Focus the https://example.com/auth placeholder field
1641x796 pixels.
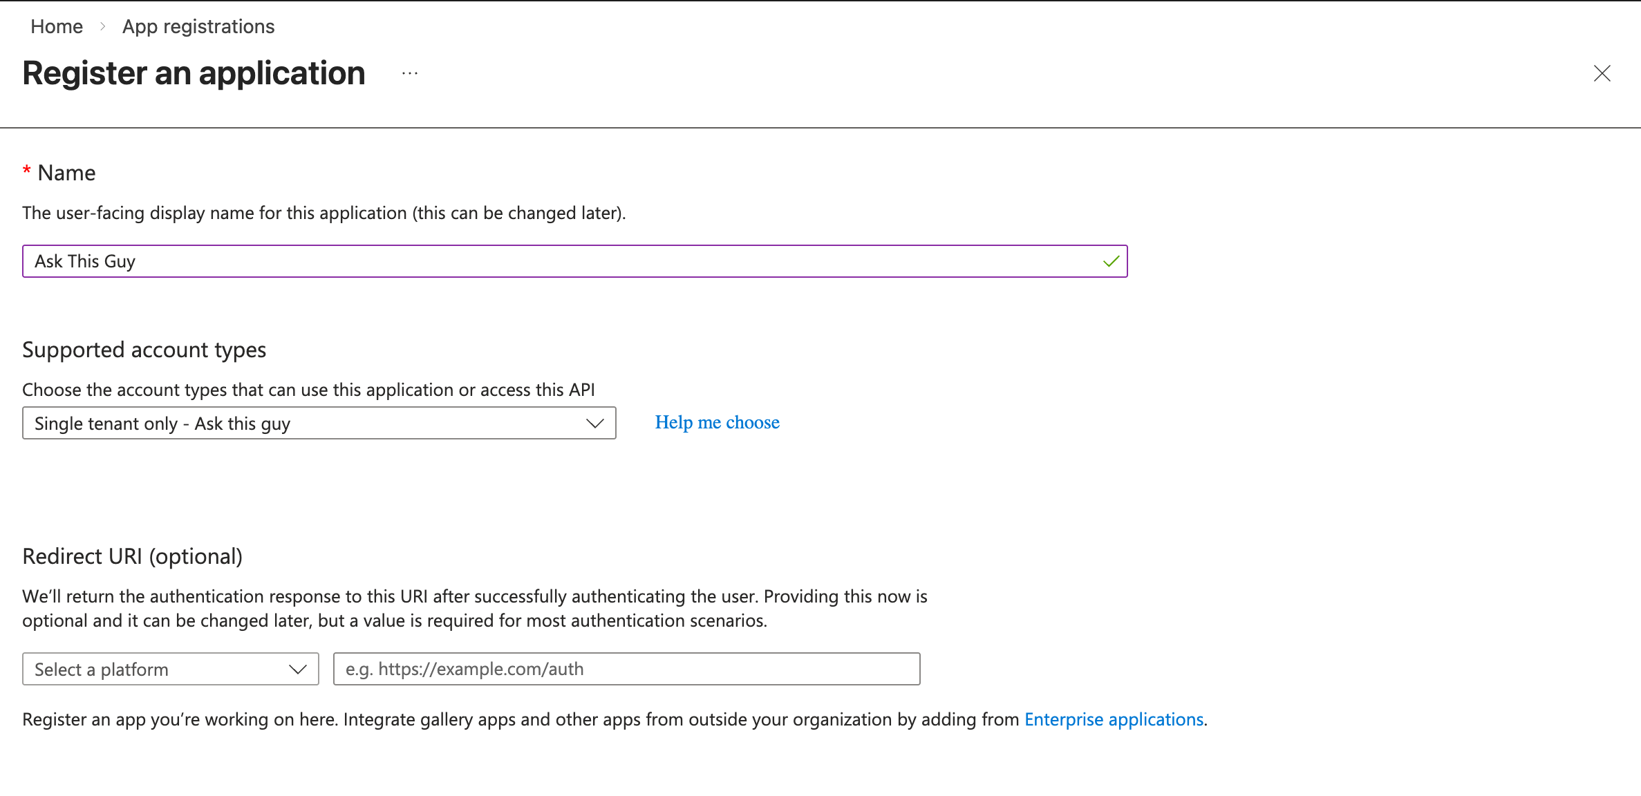point(626,669)
